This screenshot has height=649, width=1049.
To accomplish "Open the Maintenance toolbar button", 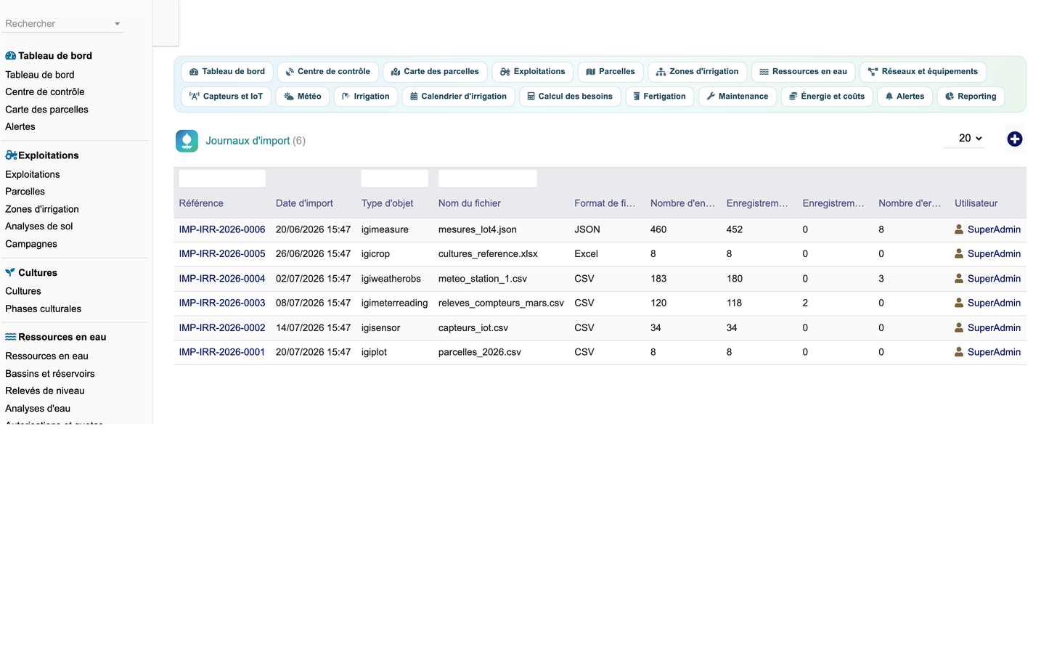I will [738, 97].
